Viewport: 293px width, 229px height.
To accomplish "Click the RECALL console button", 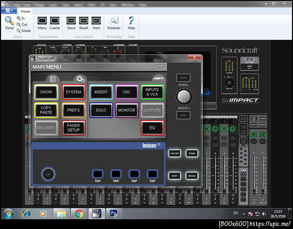I will pos(192,176).
